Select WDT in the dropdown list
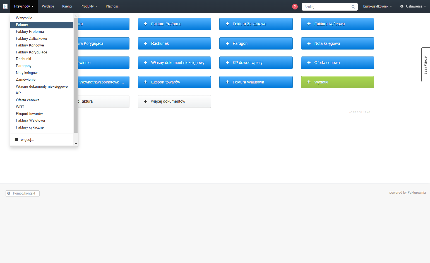Screen dimensions: 430x263 pos(42,107)
